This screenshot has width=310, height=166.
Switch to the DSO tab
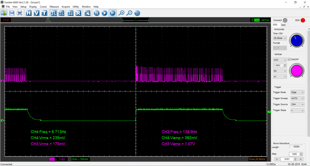[x=275, y=25]
